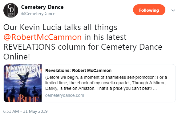Viewport: 178px width, 118px height.
Task: Click the REVELATIONS column text line
Action: 83,47
